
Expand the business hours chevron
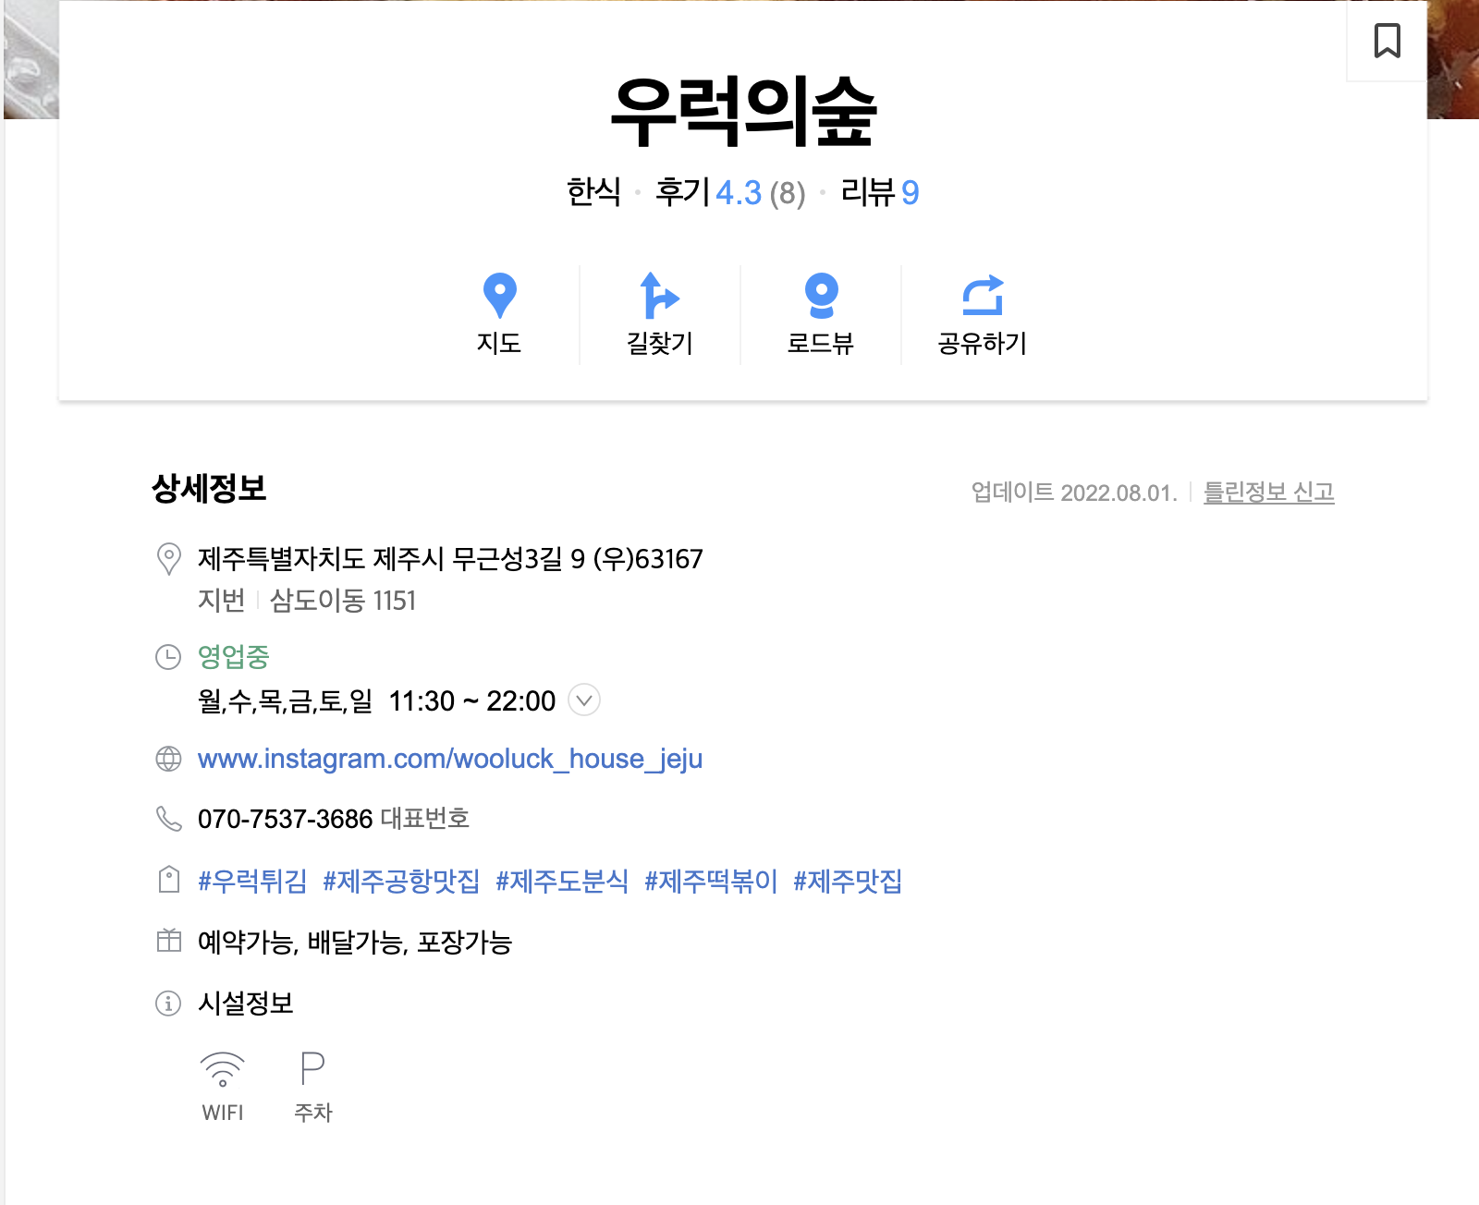[x=584, y=700]
